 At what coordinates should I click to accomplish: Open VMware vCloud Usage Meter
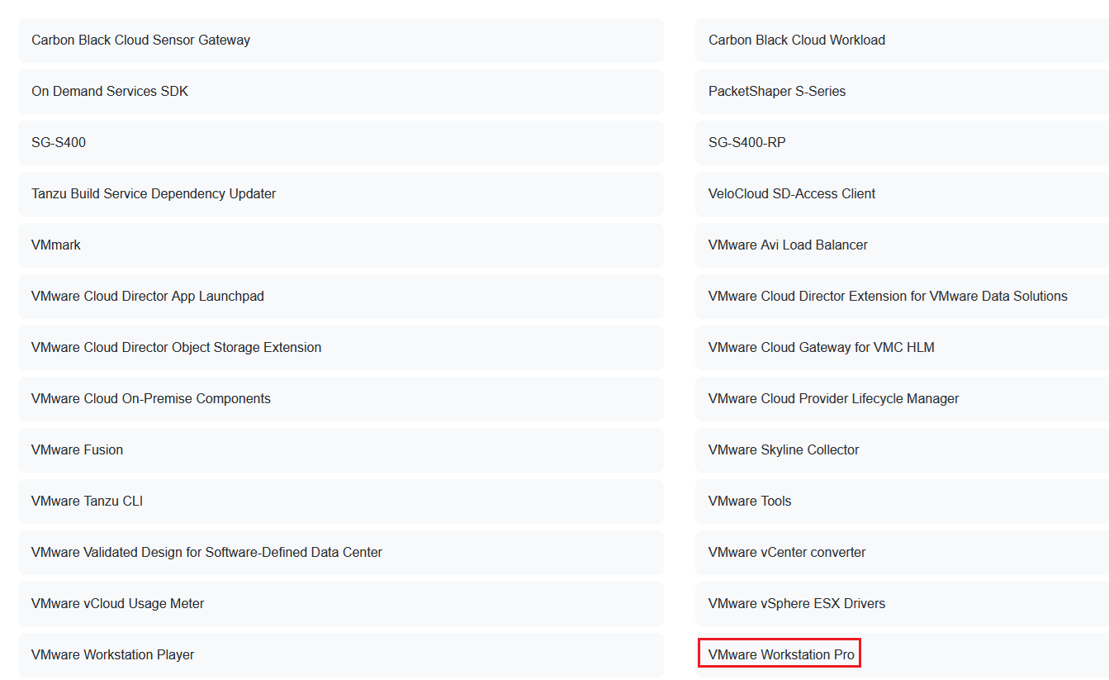pyautogui.click(x=341, y=604)
